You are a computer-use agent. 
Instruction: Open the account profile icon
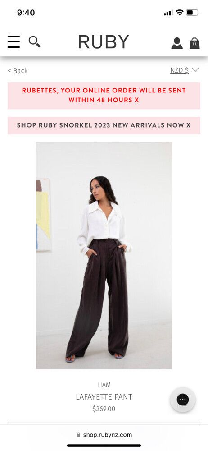(x=177, y=43)
